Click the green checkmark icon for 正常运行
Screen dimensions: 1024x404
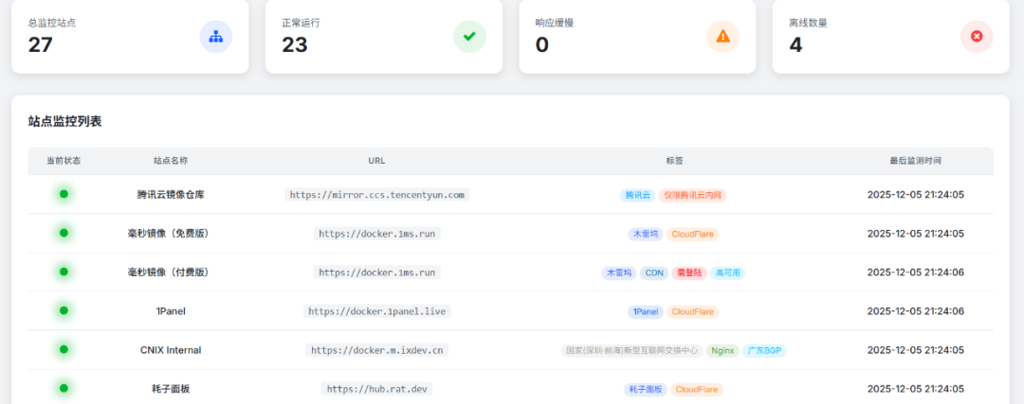pyautogui.click(x=469, y=37)
